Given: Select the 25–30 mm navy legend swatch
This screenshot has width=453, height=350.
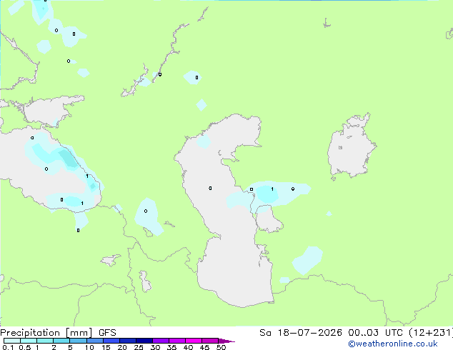Looking at the screenshot, I should (x=144, y=341).
